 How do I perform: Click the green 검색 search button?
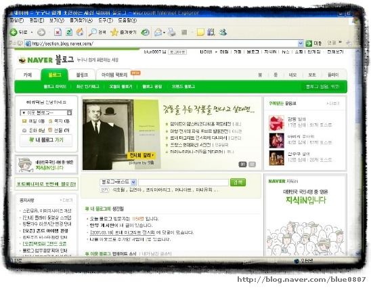(x=238, y=182)
